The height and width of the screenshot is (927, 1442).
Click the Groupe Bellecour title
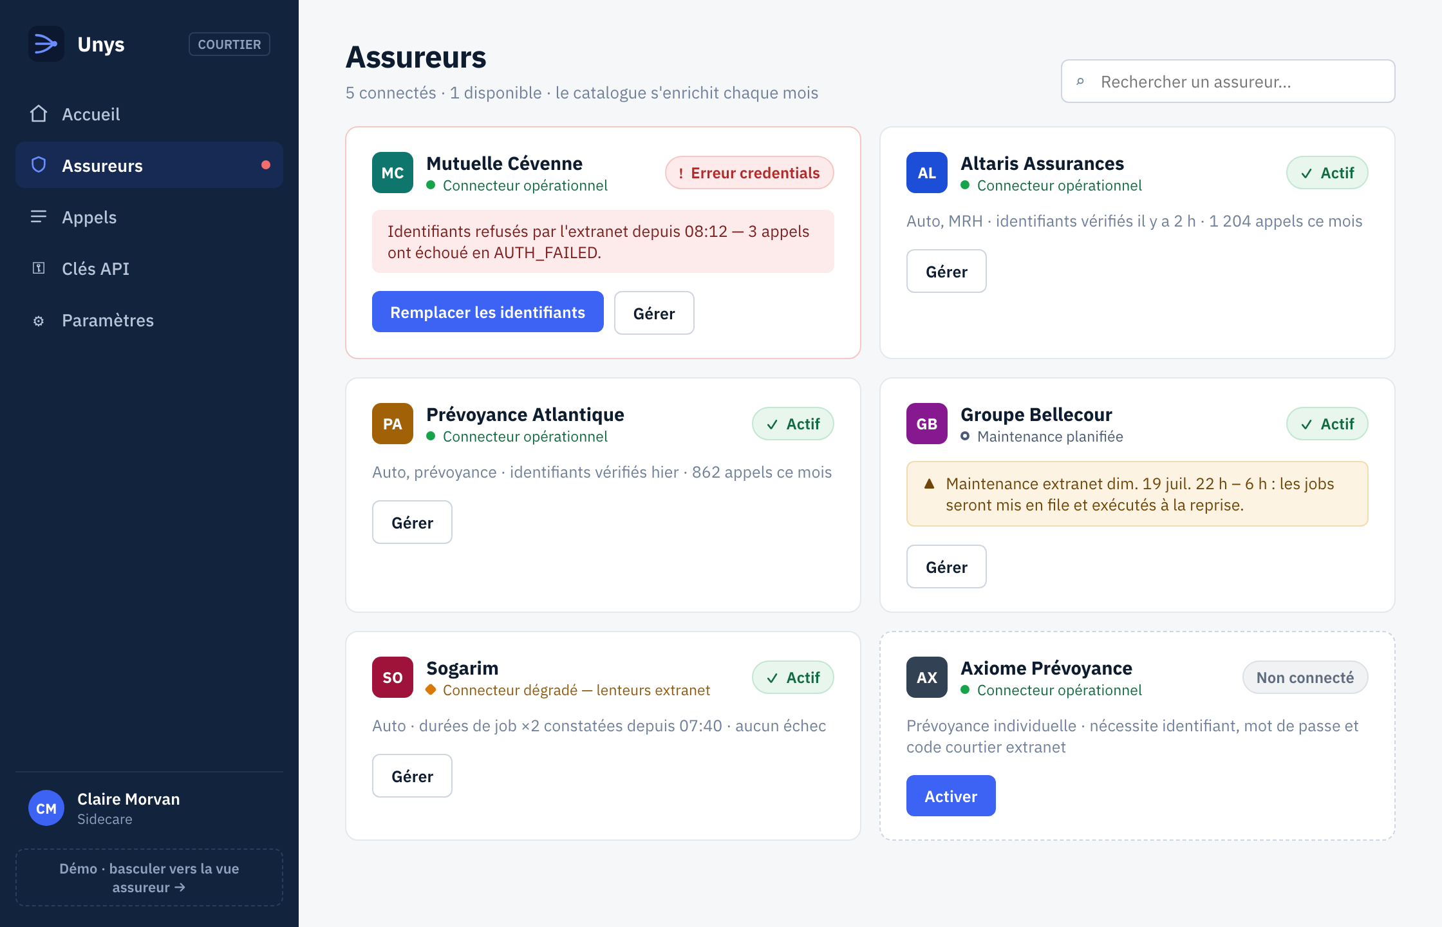pos(1036,414)
